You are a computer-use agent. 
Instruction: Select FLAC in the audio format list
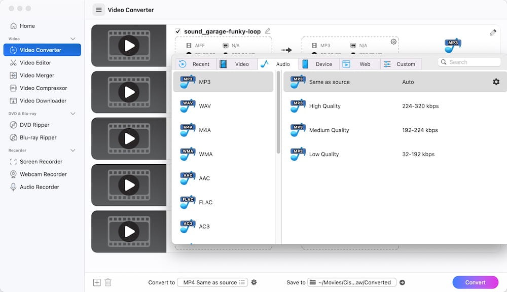tap(223, 202)
